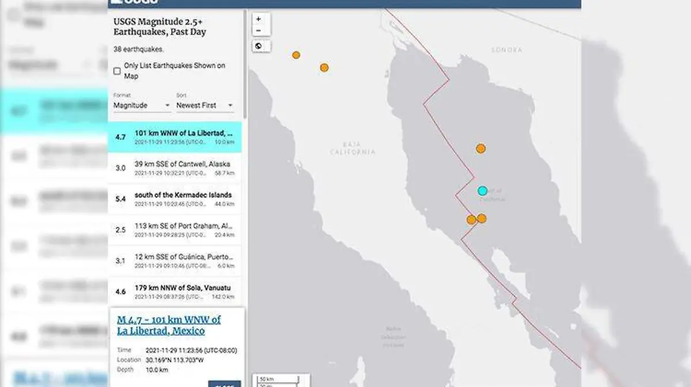Open the M 4.7 La Libertad, Mexico details link

pos(169,325)
